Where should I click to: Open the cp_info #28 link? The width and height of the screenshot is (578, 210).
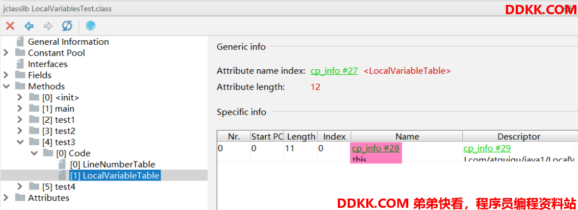point(376,148)
